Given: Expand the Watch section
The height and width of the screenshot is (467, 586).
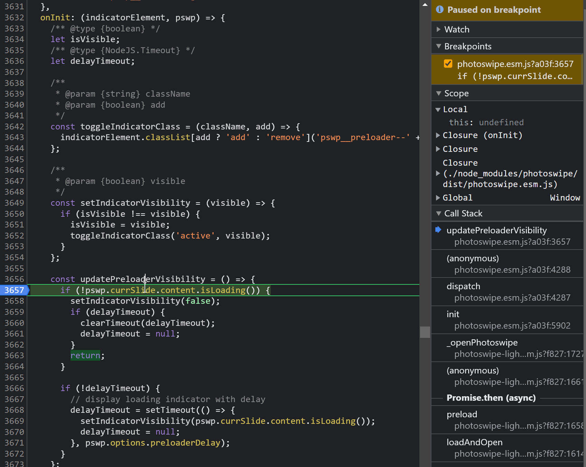Looking at the screenshot, I should click(x=439, y=29).
